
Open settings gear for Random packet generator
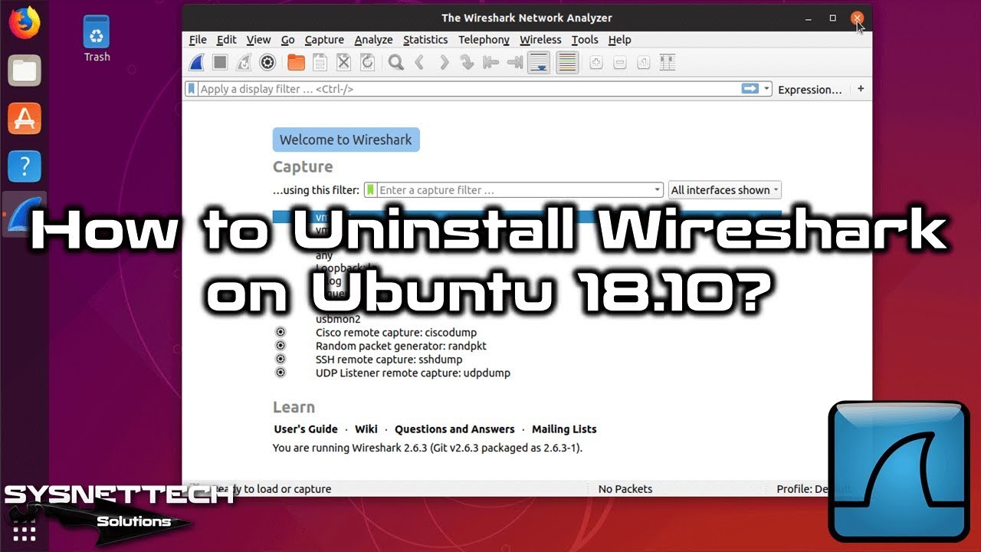(x=281, y=346)
